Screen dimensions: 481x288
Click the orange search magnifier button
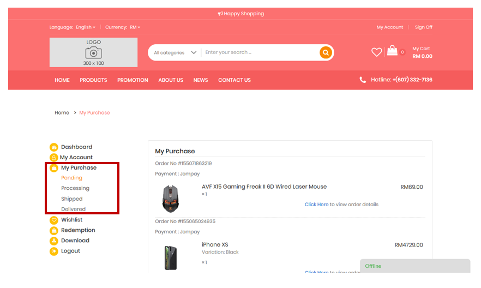tap(326, 52)
